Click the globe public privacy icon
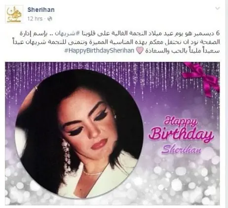The height and width of the screenshot is (208, 228). 50,19
